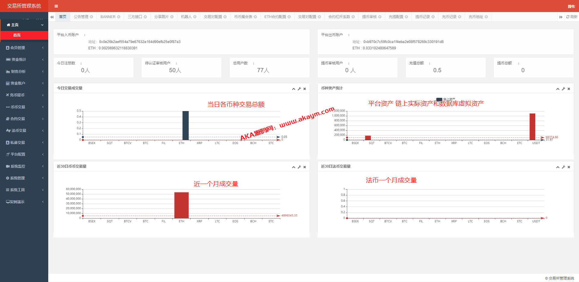579x282 pixels.
Task: Expand the 会员管理 sidebar menu
Action: [x=24, y=48]
